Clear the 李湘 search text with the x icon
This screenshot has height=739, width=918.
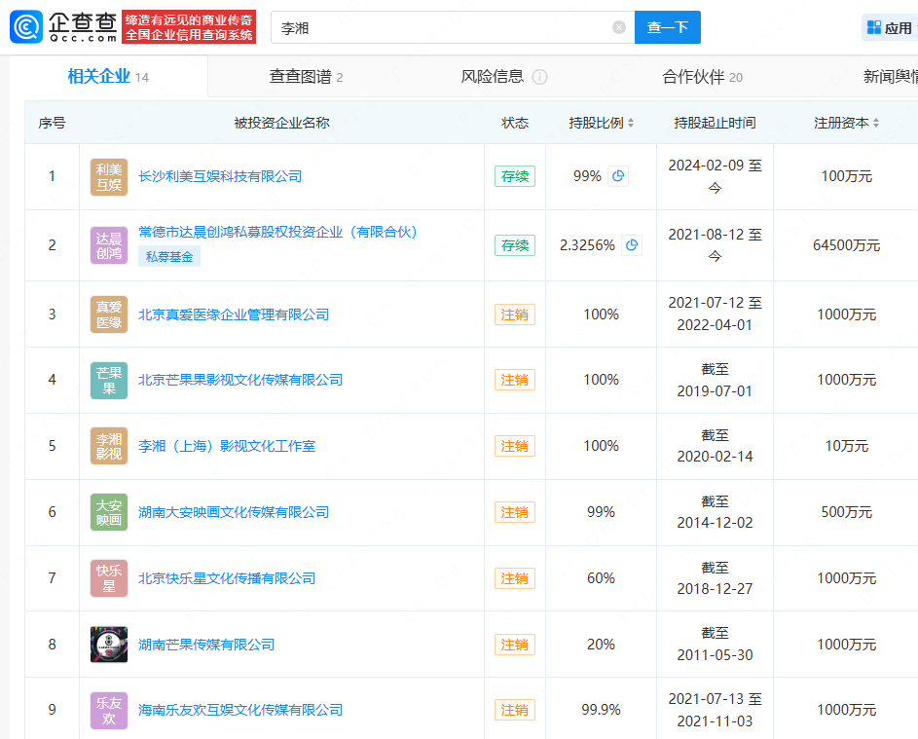coord(617,27)
